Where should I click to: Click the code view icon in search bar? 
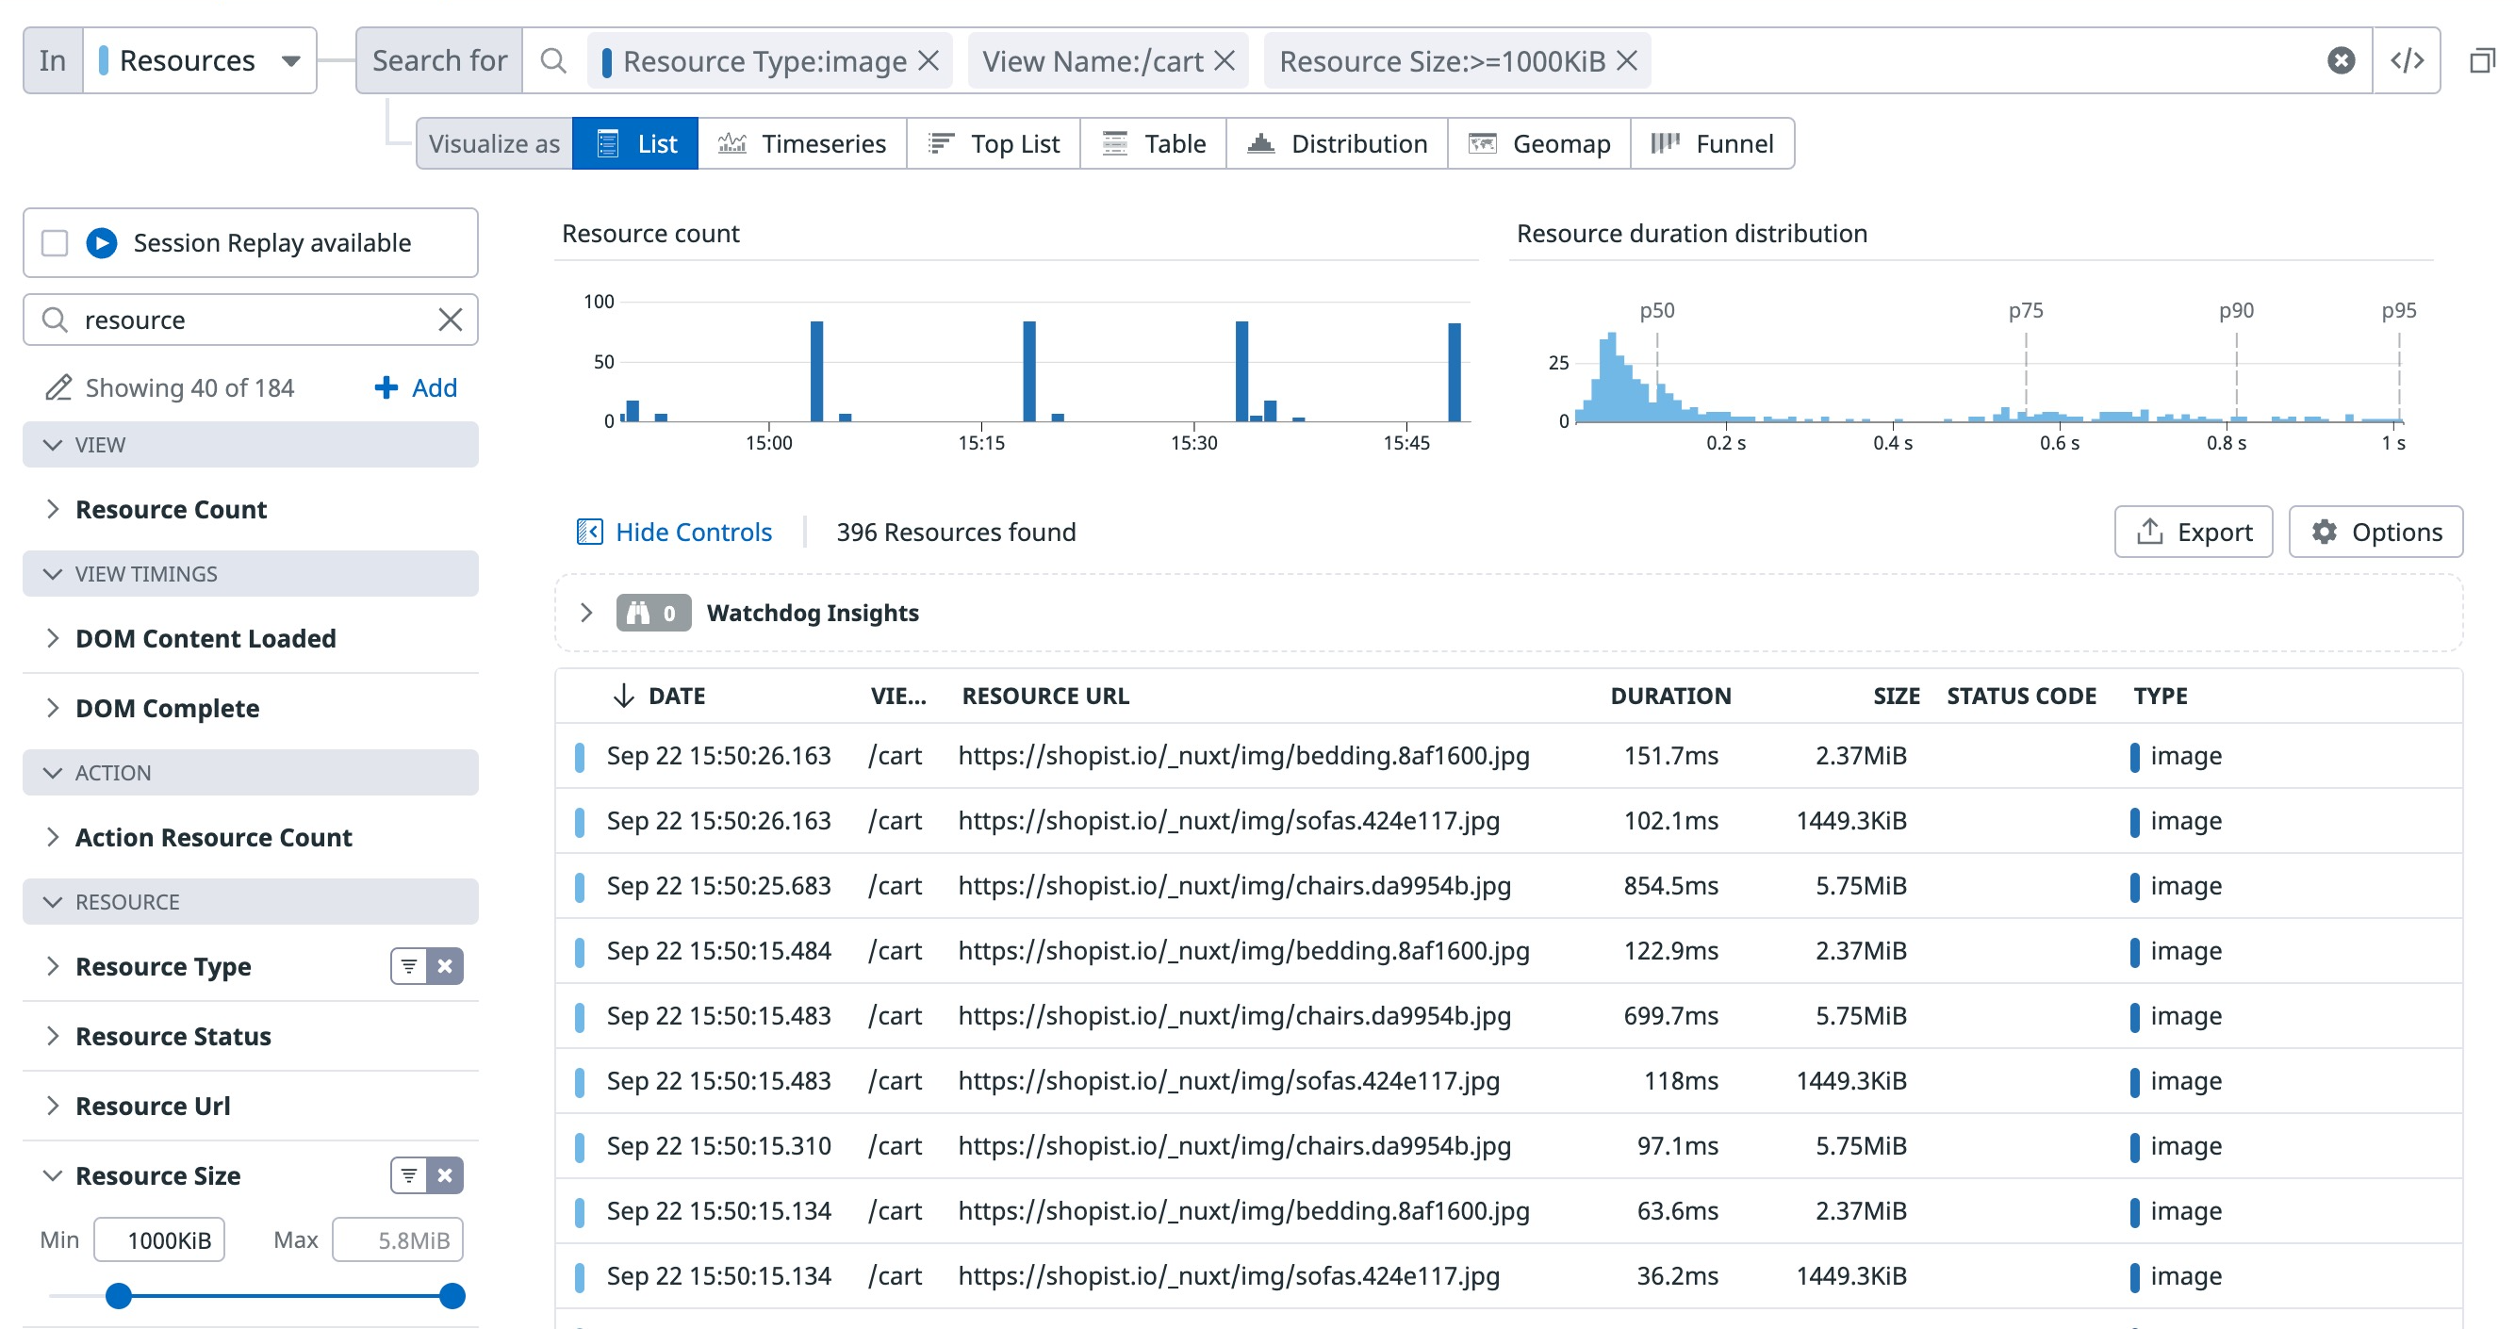click(x=2406, y=60)
